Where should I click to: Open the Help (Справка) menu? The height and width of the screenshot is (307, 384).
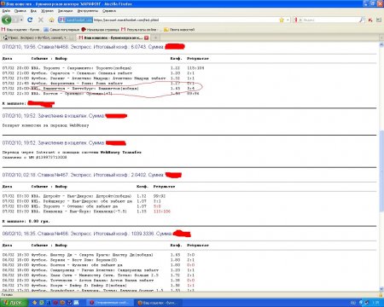coord(109,11)
